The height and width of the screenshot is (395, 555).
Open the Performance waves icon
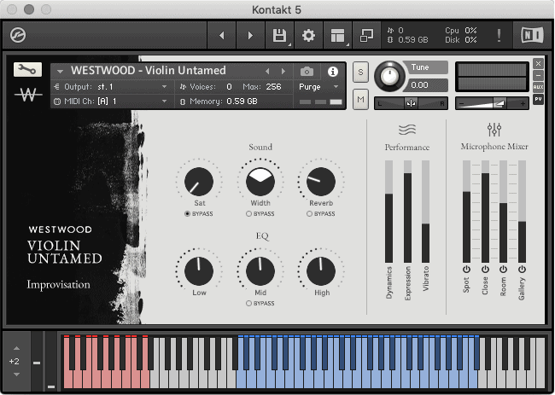[407, 130]
